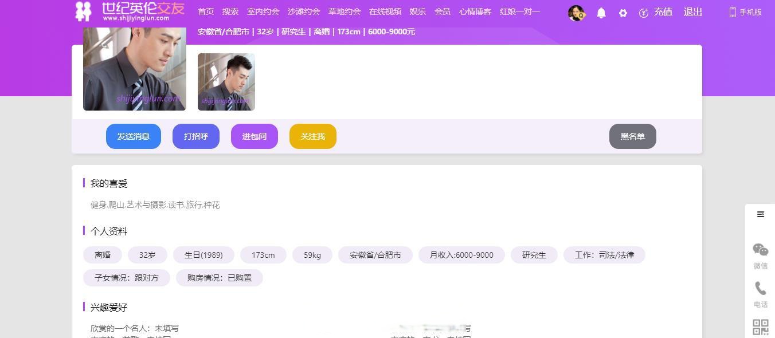The width and height of the screenshot is (775, 338).
Task: Open 会员 navigation item
Action: pos(443,11)
